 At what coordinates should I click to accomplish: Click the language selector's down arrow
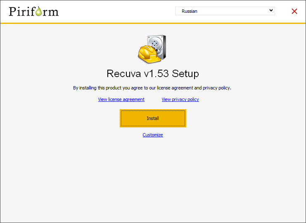pos(271,11)
